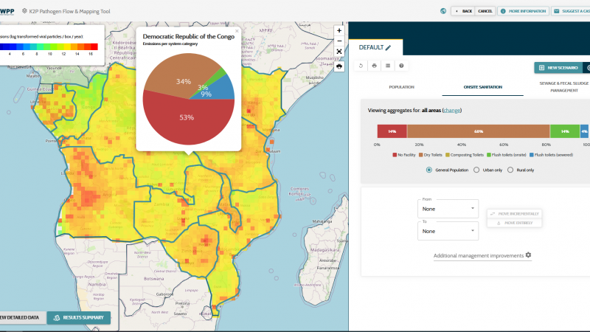This screenshot has width=590, height=332.
Task: Click the layers icon beside K2P title
Action: coord(24,11)
